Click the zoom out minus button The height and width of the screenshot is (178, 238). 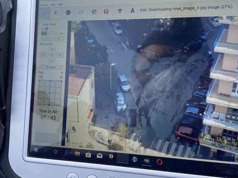(46, 39)
